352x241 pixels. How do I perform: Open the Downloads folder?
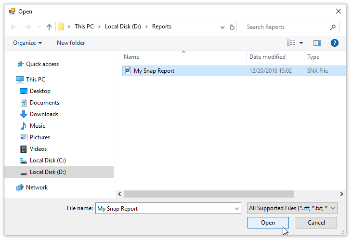coord(44,114)
